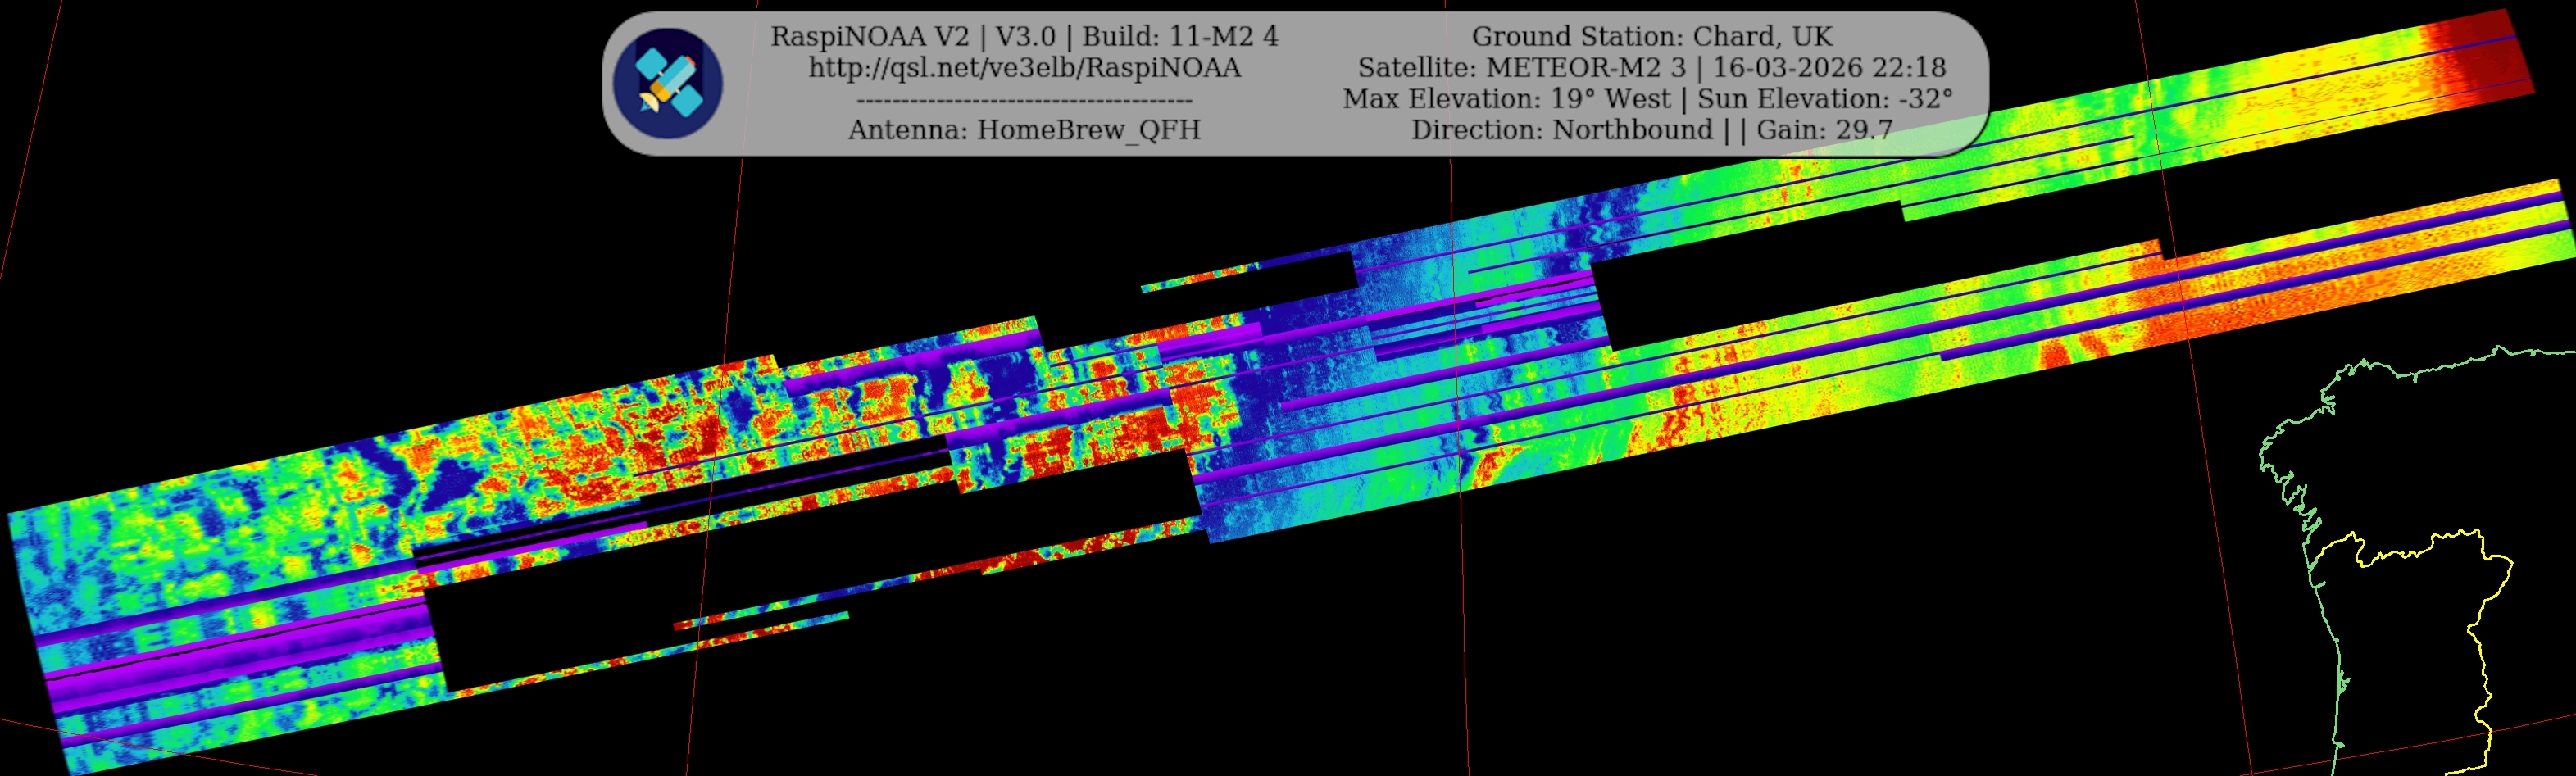Click the short detached strip below the swath
2576x776 pixels.
(760, 623)
